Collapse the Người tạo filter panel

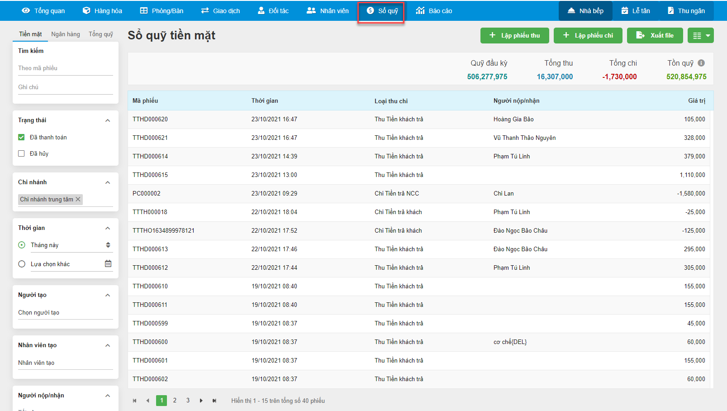tap(108, 295)
